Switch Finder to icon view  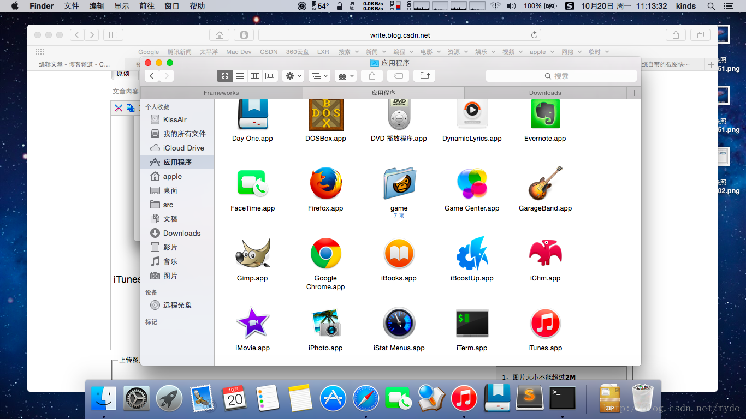coord(225,76)
